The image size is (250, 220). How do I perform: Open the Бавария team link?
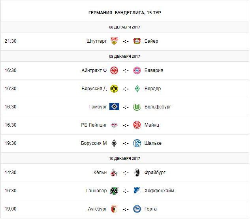(154, 70)
